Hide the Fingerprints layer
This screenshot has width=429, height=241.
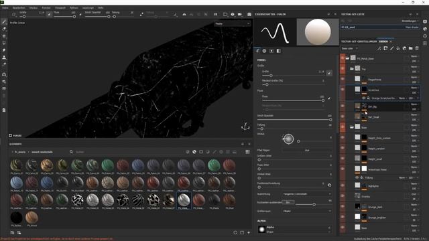tap(343, 79)
